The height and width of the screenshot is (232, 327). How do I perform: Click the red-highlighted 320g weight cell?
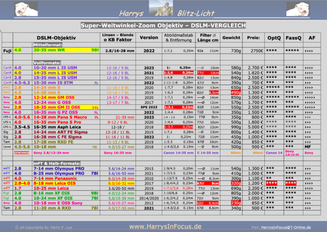click(x=236, y=183)
